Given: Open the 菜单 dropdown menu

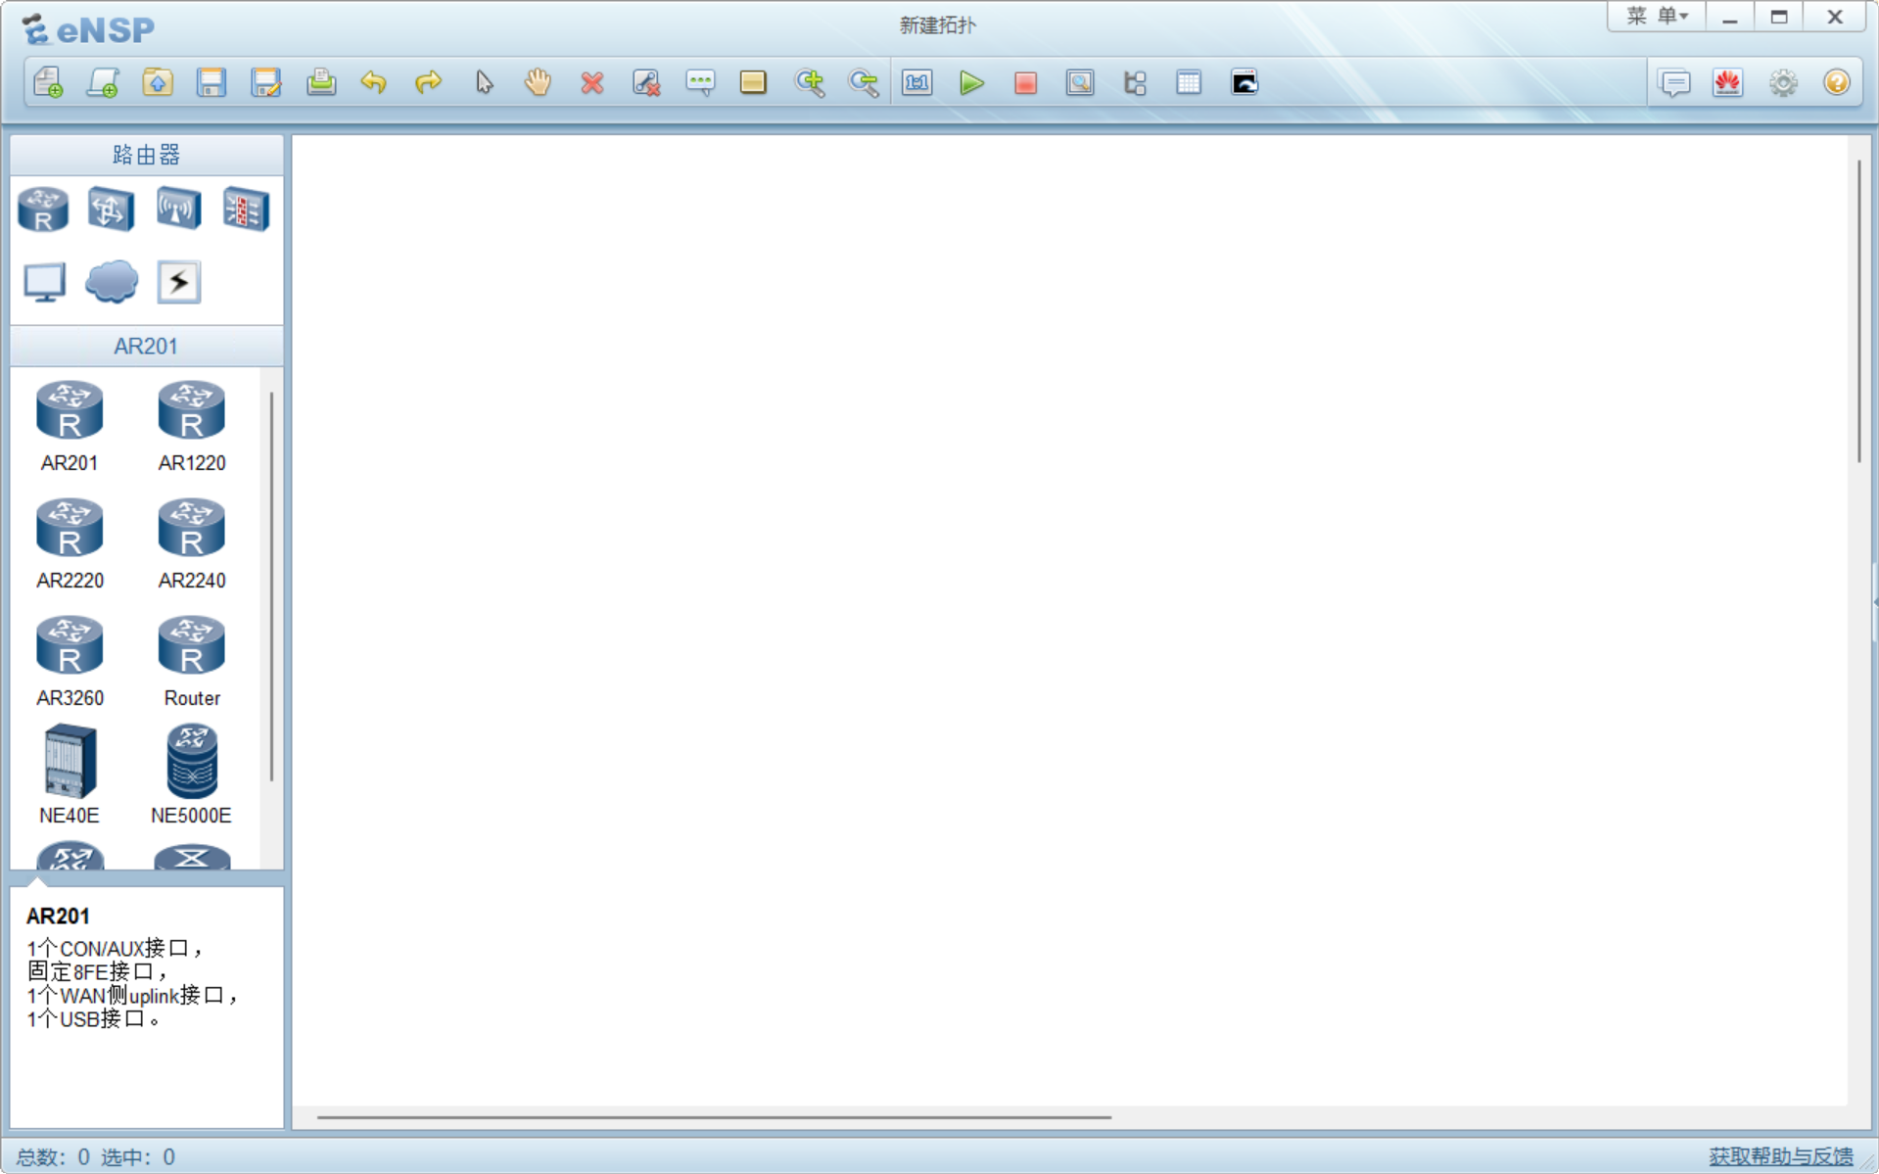Looking at the screenshot, I should coord(1658,17).
